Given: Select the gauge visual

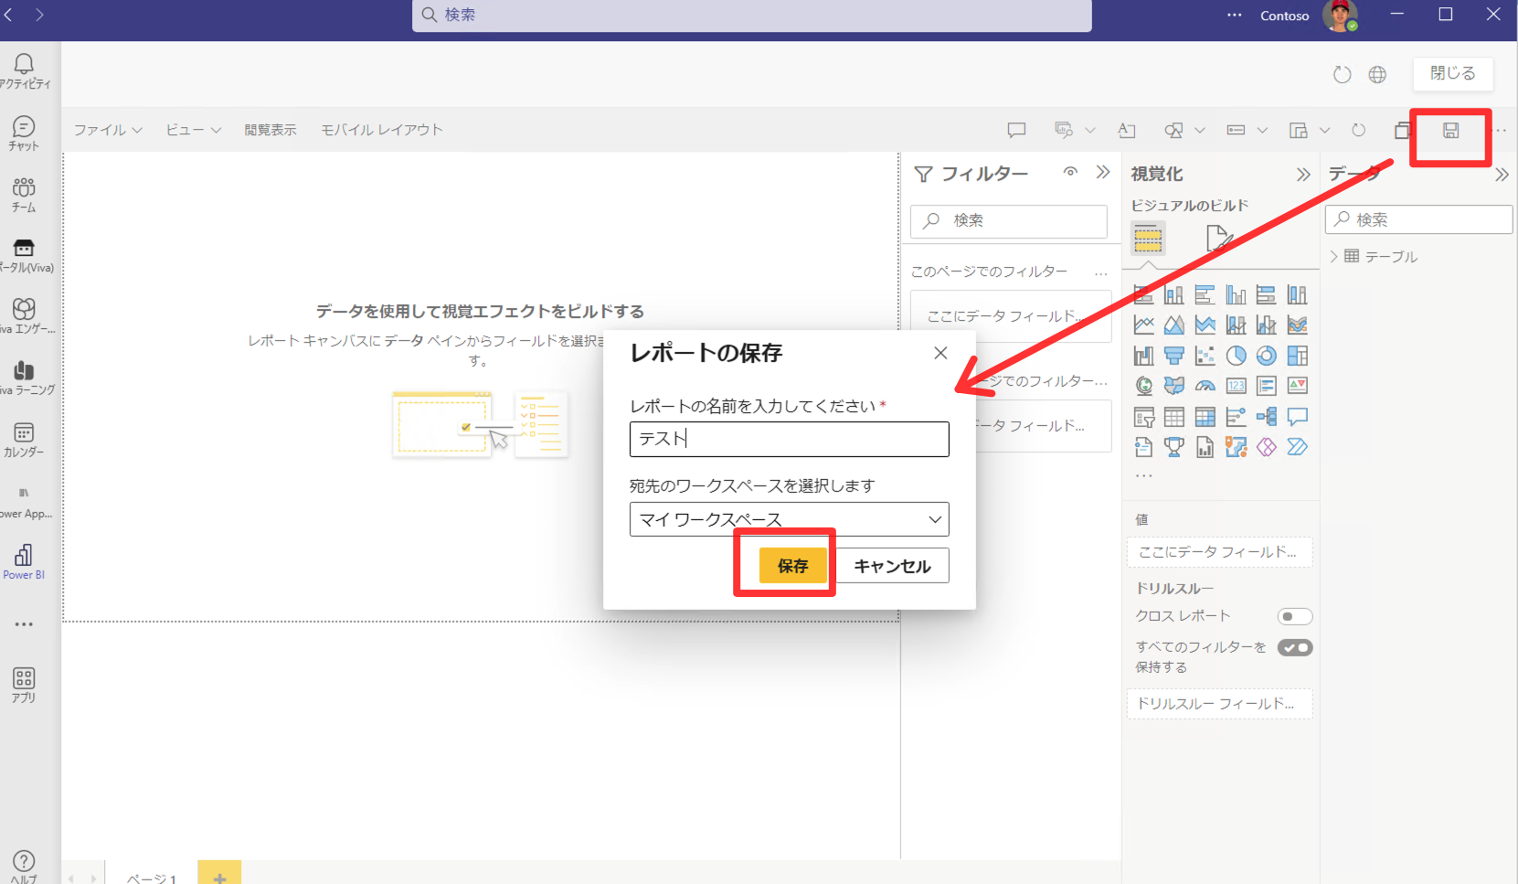Looking at the screenshot, I should [x=1205, y=386].
